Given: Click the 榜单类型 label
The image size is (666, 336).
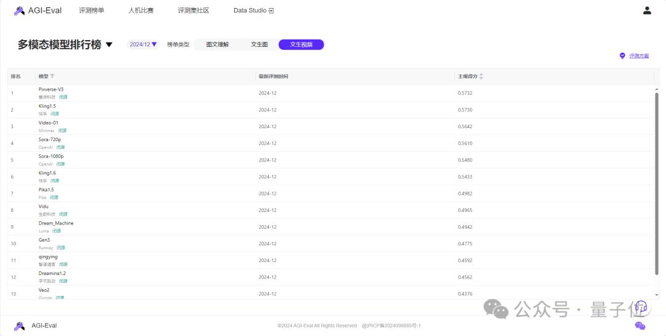Looking at the screenshot, I should 178,44.
